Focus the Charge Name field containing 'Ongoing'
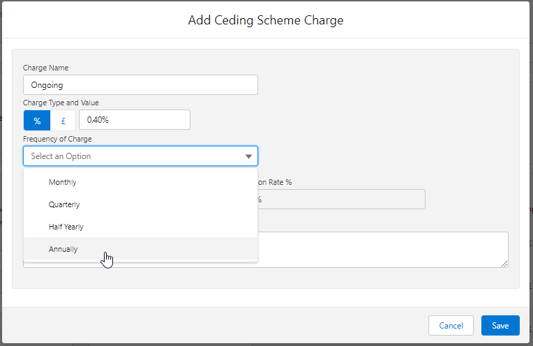533x346 pixels. pos(140,84)
